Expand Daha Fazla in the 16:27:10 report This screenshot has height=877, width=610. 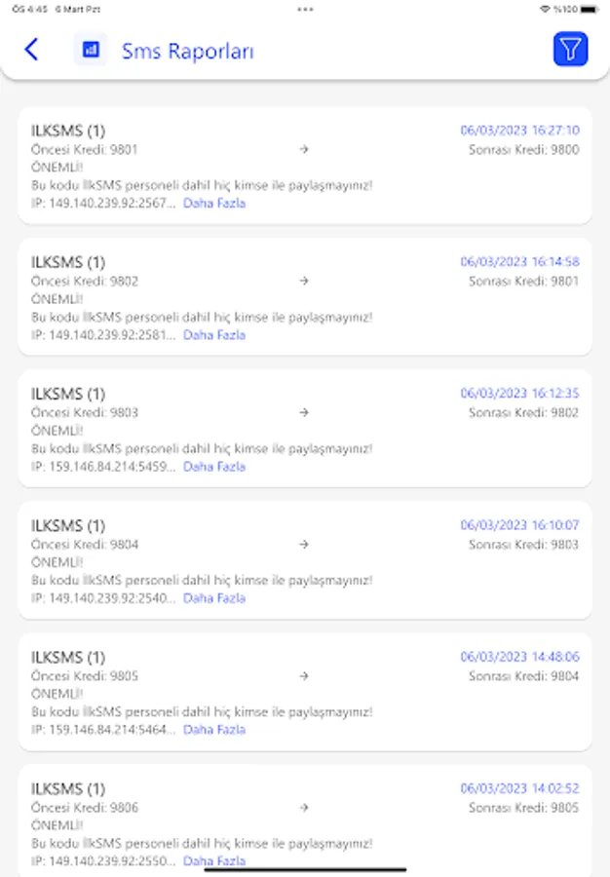[x=214, y=204]
